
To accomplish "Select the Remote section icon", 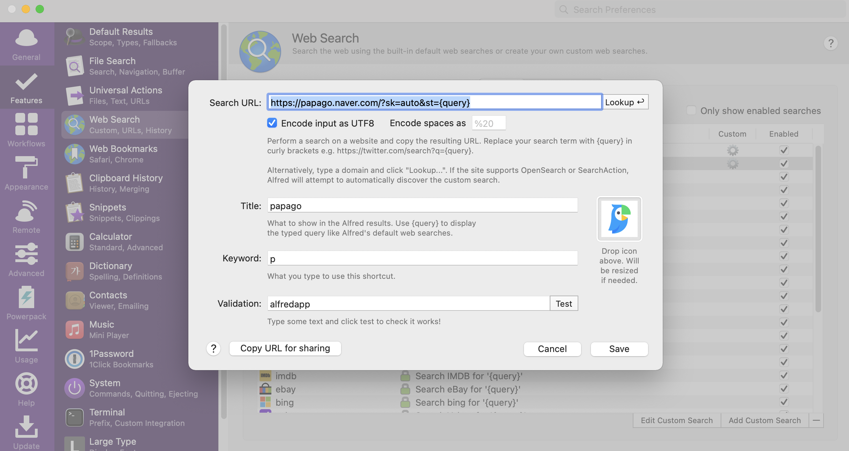I will [x=27, y=216].
